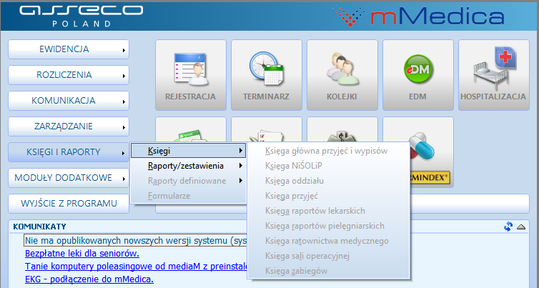Choose Księga przyjęć entry
Screen dimensions: 539x288
[328, 196]
